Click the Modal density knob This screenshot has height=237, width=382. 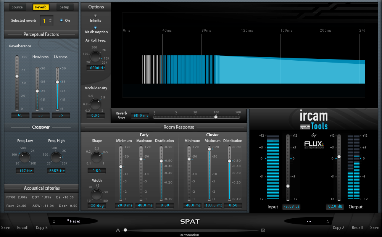[x=95, y=104]
